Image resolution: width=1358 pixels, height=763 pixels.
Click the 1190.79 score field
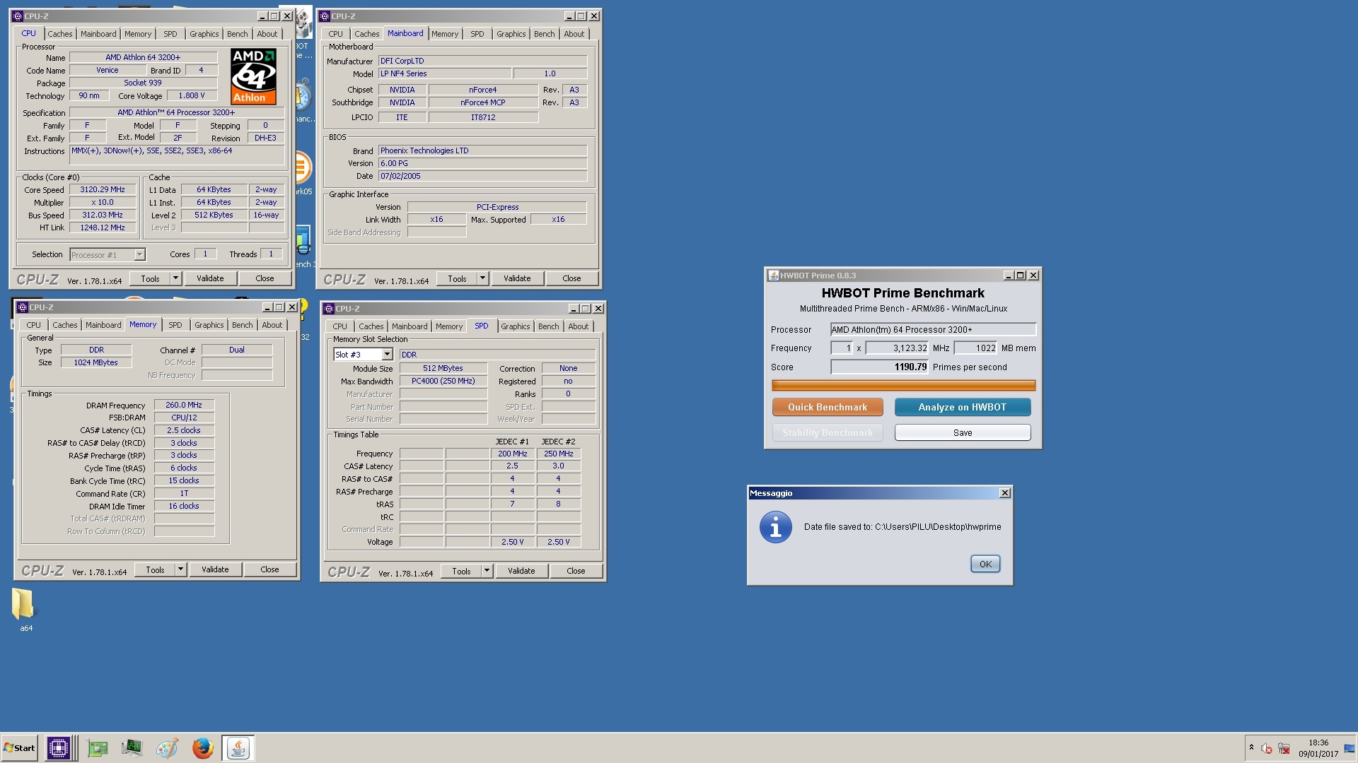tap(879, 367)
